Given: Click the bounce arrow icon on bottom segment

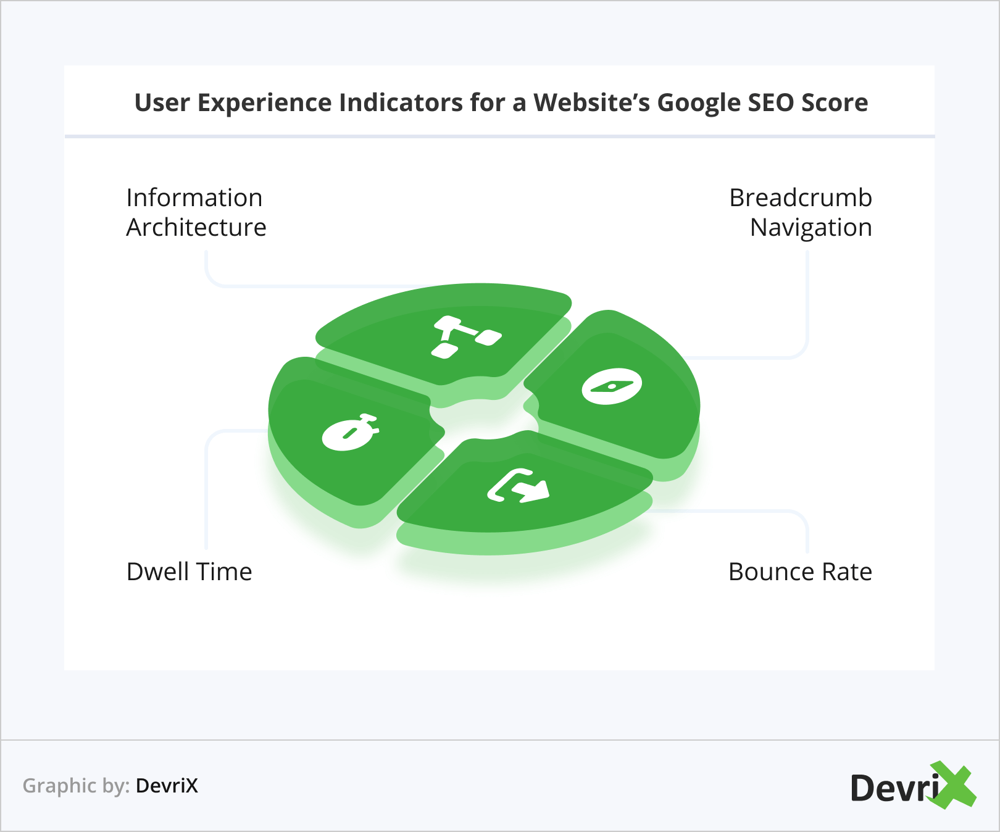Looking at the screenshot, I should pos(519,485).
